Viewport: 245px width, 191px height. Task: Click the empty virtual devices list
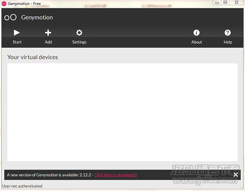point(122,112)
